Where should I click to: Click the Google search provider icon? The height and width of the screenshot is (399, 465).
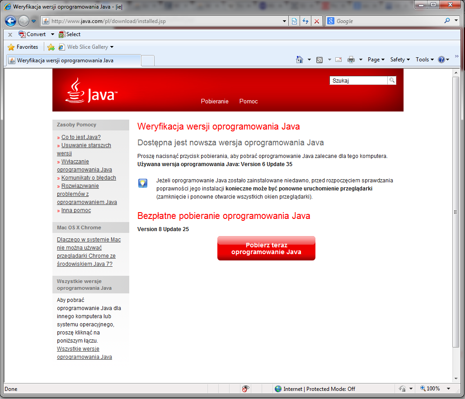pos(331,21)
